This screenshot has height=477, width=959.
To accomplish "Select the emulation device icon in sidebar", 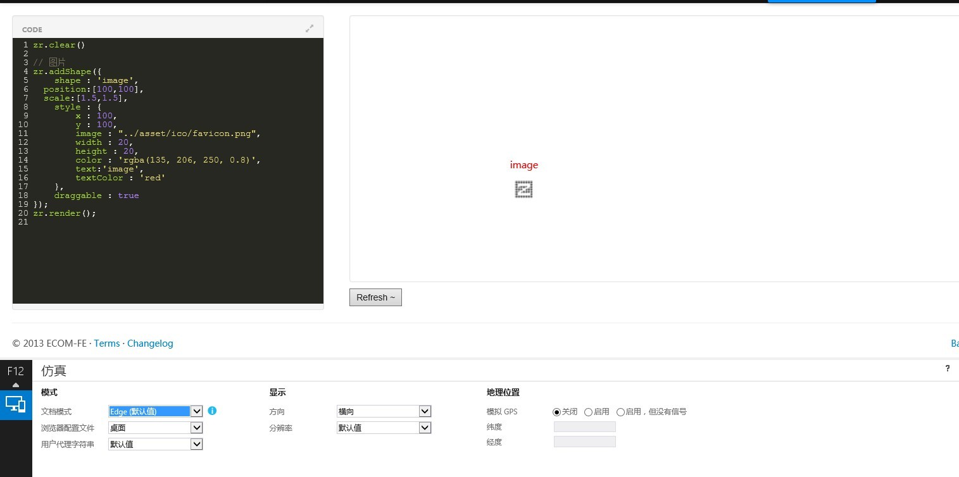I will click(16, 404).
